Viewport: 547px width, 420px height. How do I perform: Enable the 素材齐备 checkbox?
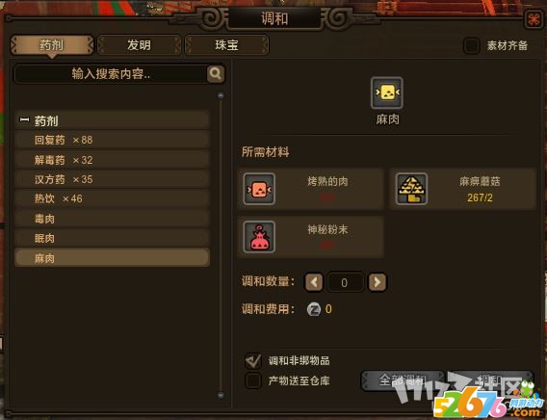[x=471, y=45]
